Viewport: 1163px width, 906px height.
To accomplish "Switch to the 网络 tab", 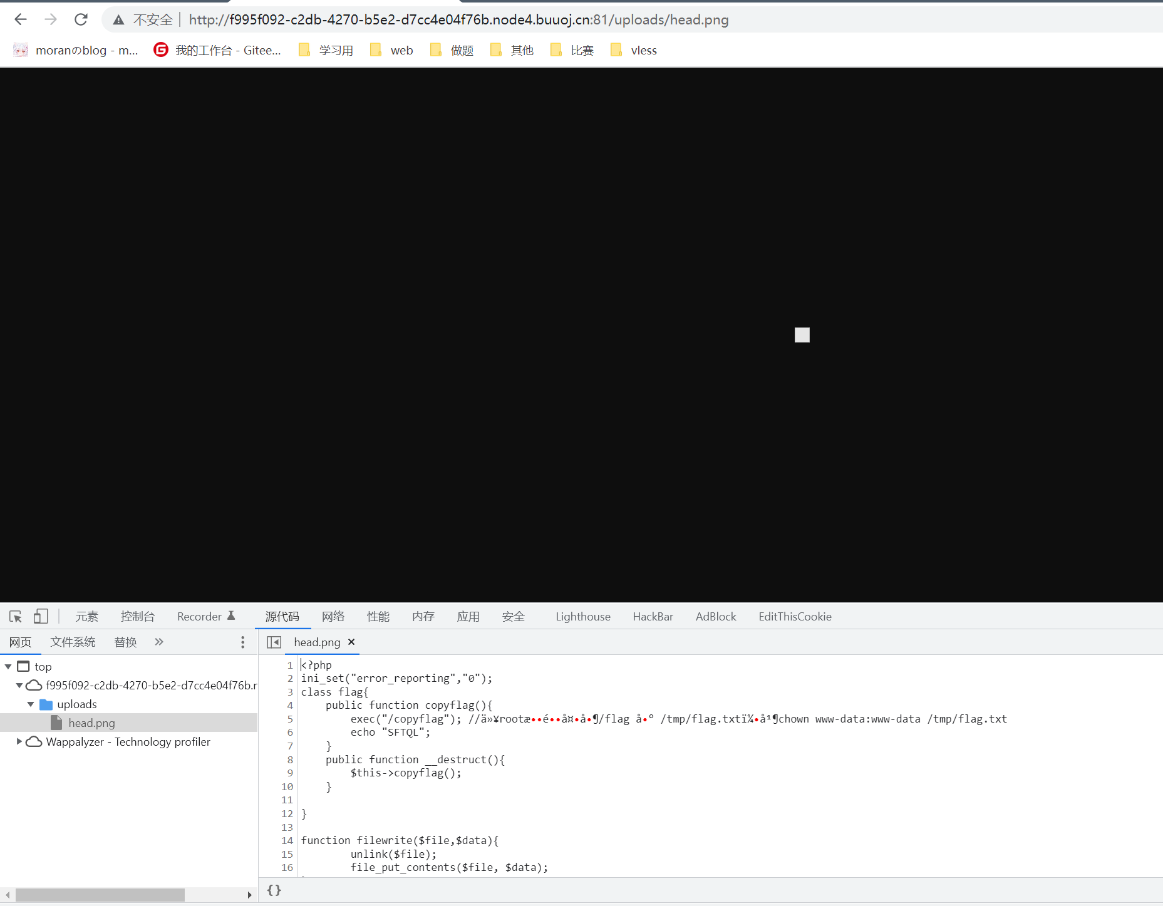I will (x=333, y=617).
